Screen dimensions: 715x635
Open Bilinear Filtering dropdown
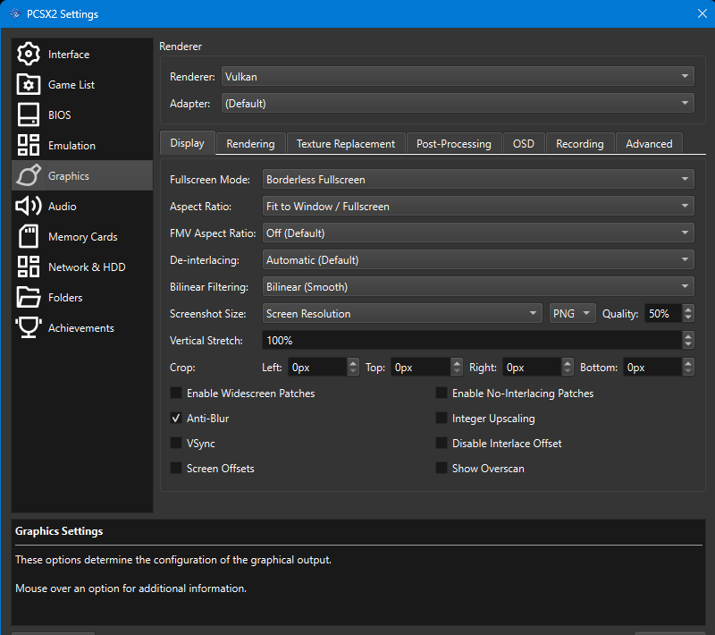478,287
